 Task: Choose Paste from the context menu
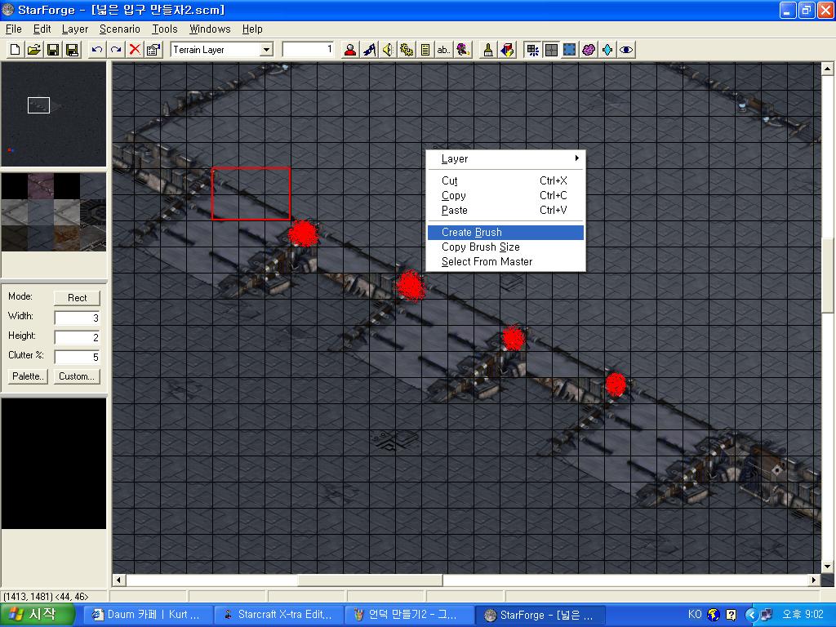point(506,210)
